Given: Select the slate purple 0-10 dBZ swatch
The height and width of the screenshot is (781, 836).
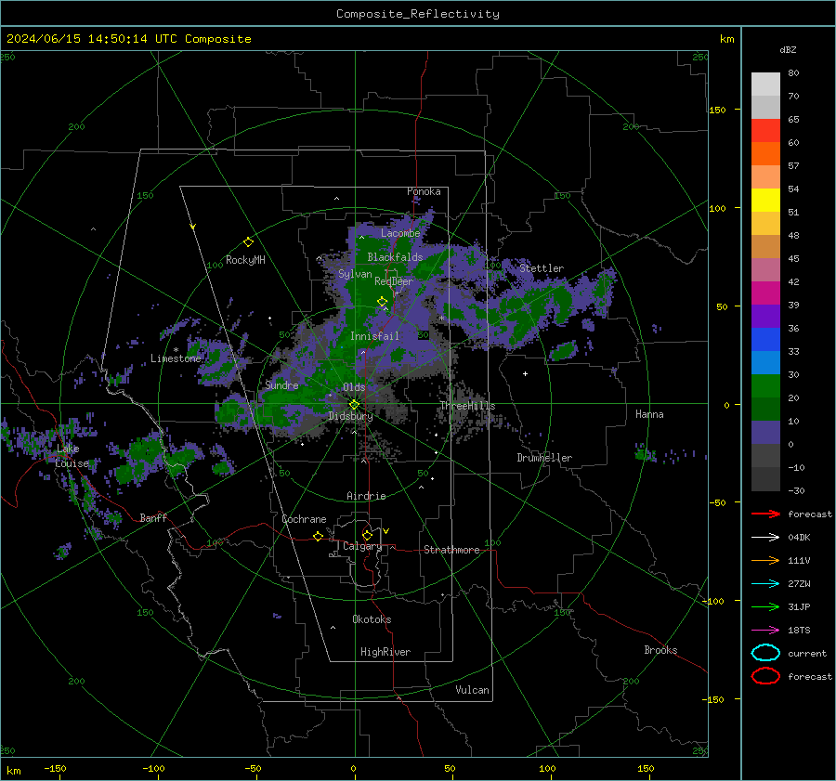Looking at the screenshot, I should pos(765,432).
